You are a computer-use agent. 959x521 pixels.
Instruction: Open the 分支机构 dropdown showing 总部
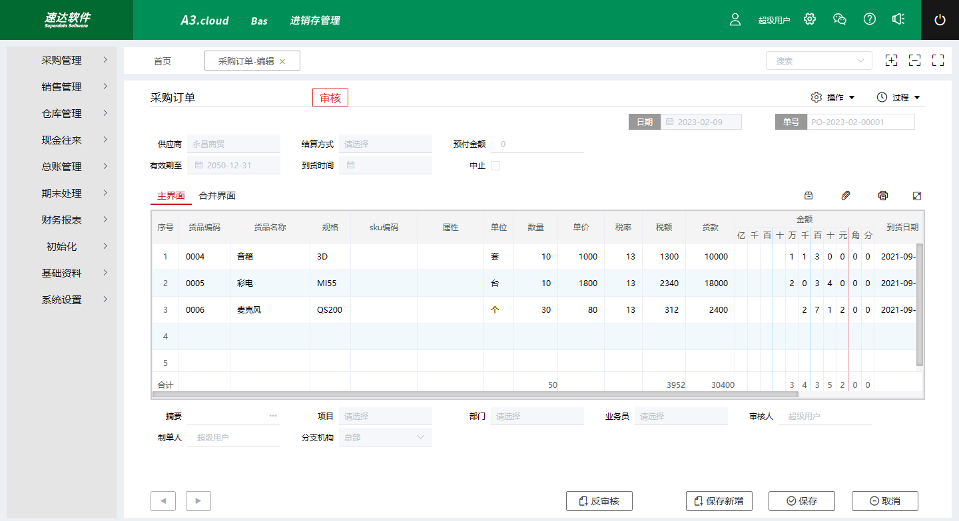click(x=385, y=436)
